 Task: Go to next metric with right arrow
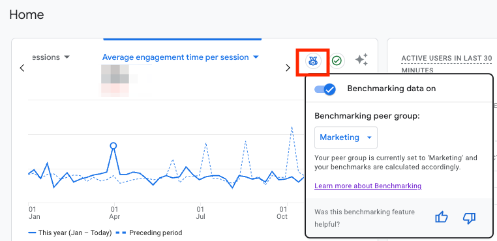click(288, 68)
